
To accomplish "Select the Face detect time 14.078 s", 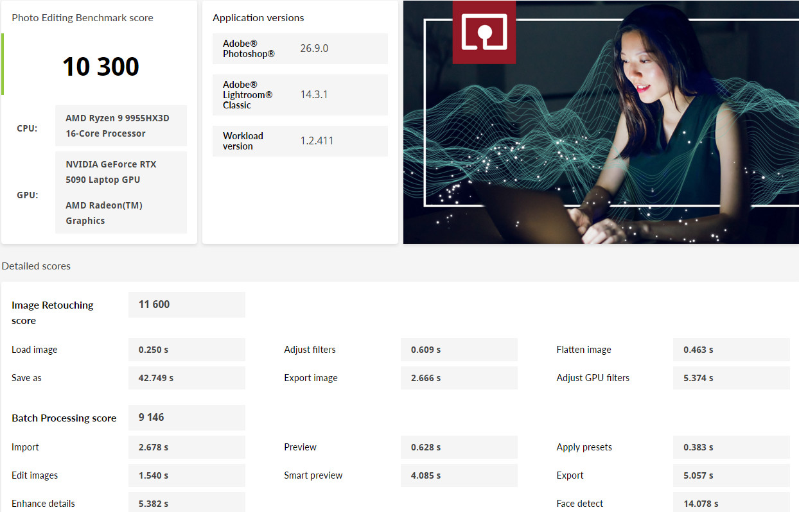I will (x=701, y=504).
